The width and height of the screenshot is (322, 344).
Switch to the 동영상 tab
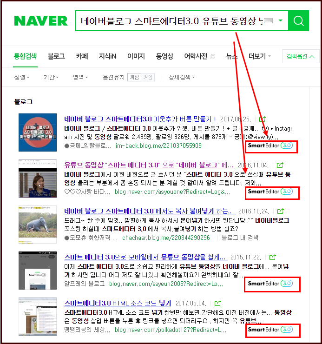coord(164,56)
